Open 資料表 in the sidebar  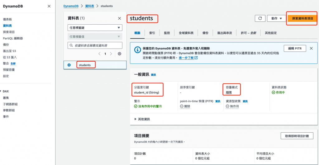[x=7, y=26]
